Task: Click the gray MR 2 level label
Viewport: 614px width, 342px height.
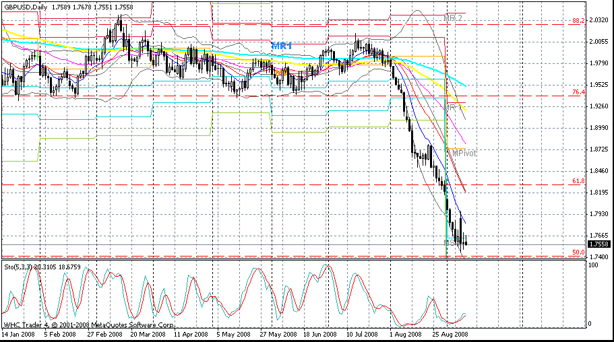Action: coord(454,17)
